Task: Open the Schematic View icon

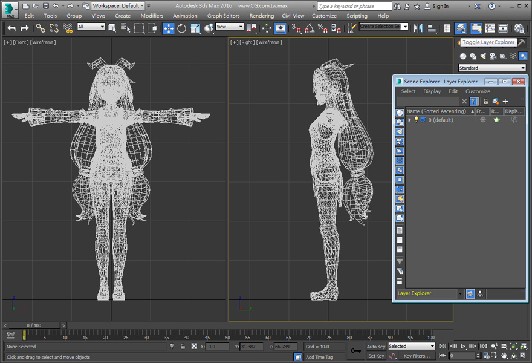Action: click(503, 28)
